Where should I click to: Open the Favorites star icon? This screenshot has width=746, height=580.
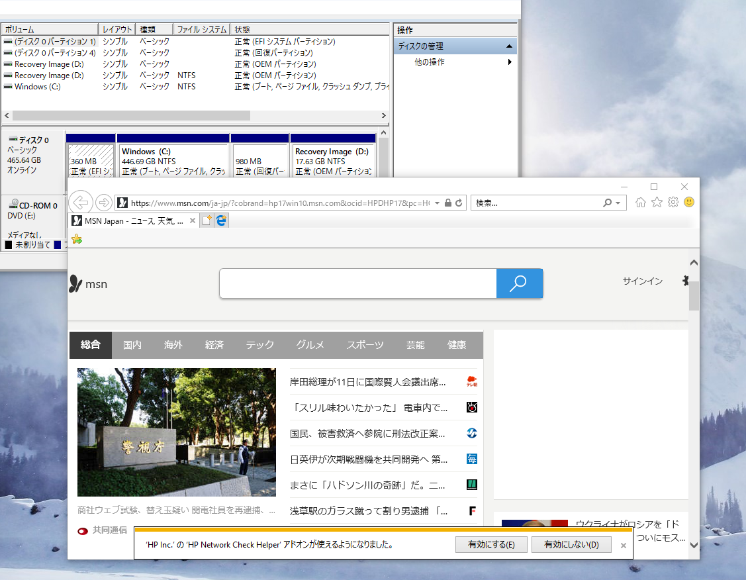(x=656, y=203)
